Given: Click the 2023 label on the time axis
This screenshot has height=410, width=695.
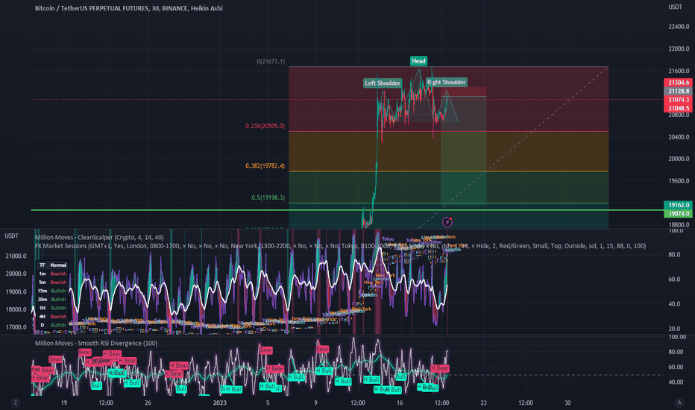Looking at the screenshot, I should click(219, 403).
